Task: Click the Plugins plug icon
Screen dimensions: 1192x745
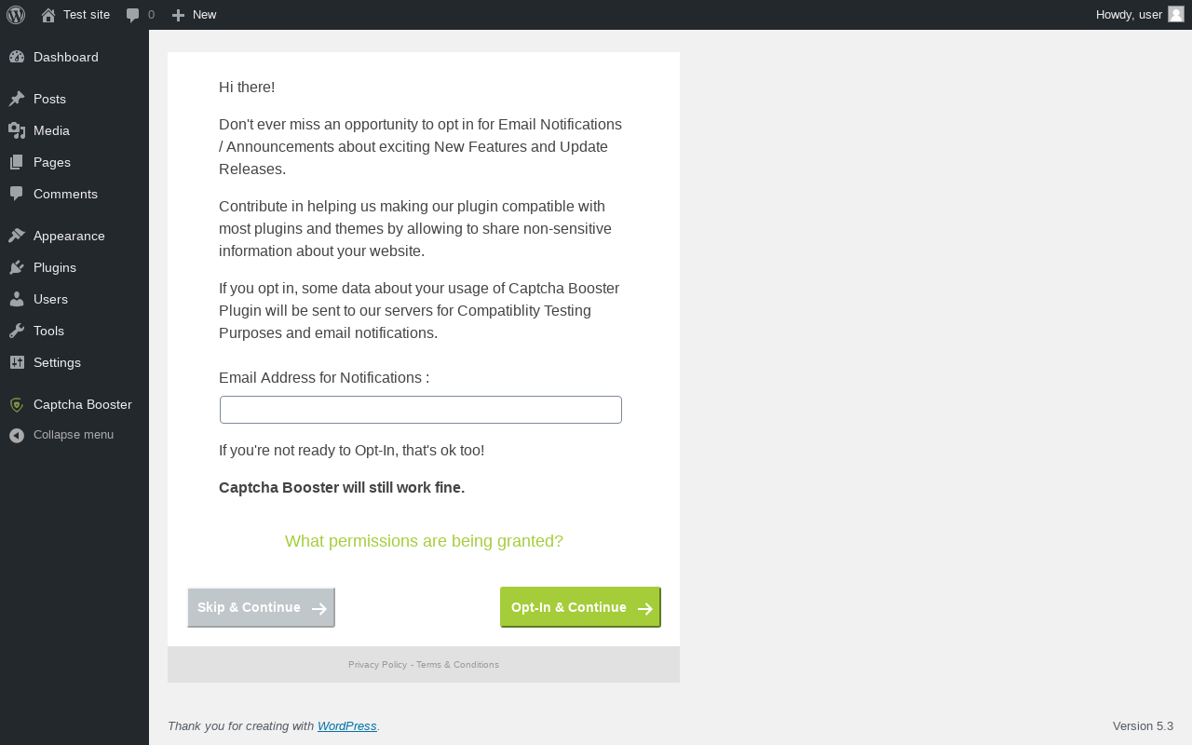Action: pyautogui.click(x=17, y=267)
